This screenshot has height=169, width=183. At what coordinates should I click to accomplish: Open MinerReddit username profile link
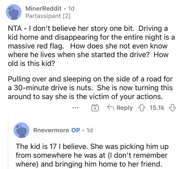click(43, 9)
